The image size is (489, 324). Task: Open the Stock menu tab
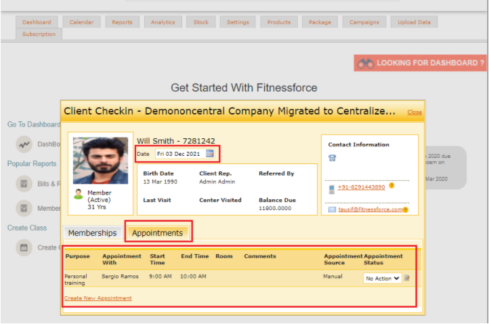coord(201,22)
